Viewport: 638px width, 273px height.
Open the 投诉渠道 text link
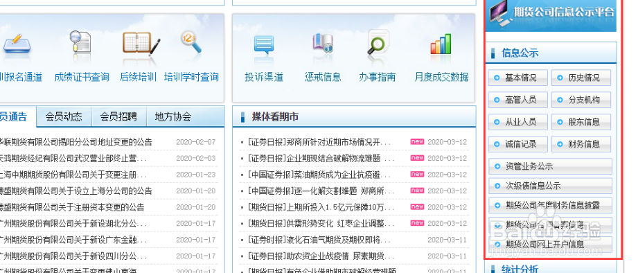point(264,77)
